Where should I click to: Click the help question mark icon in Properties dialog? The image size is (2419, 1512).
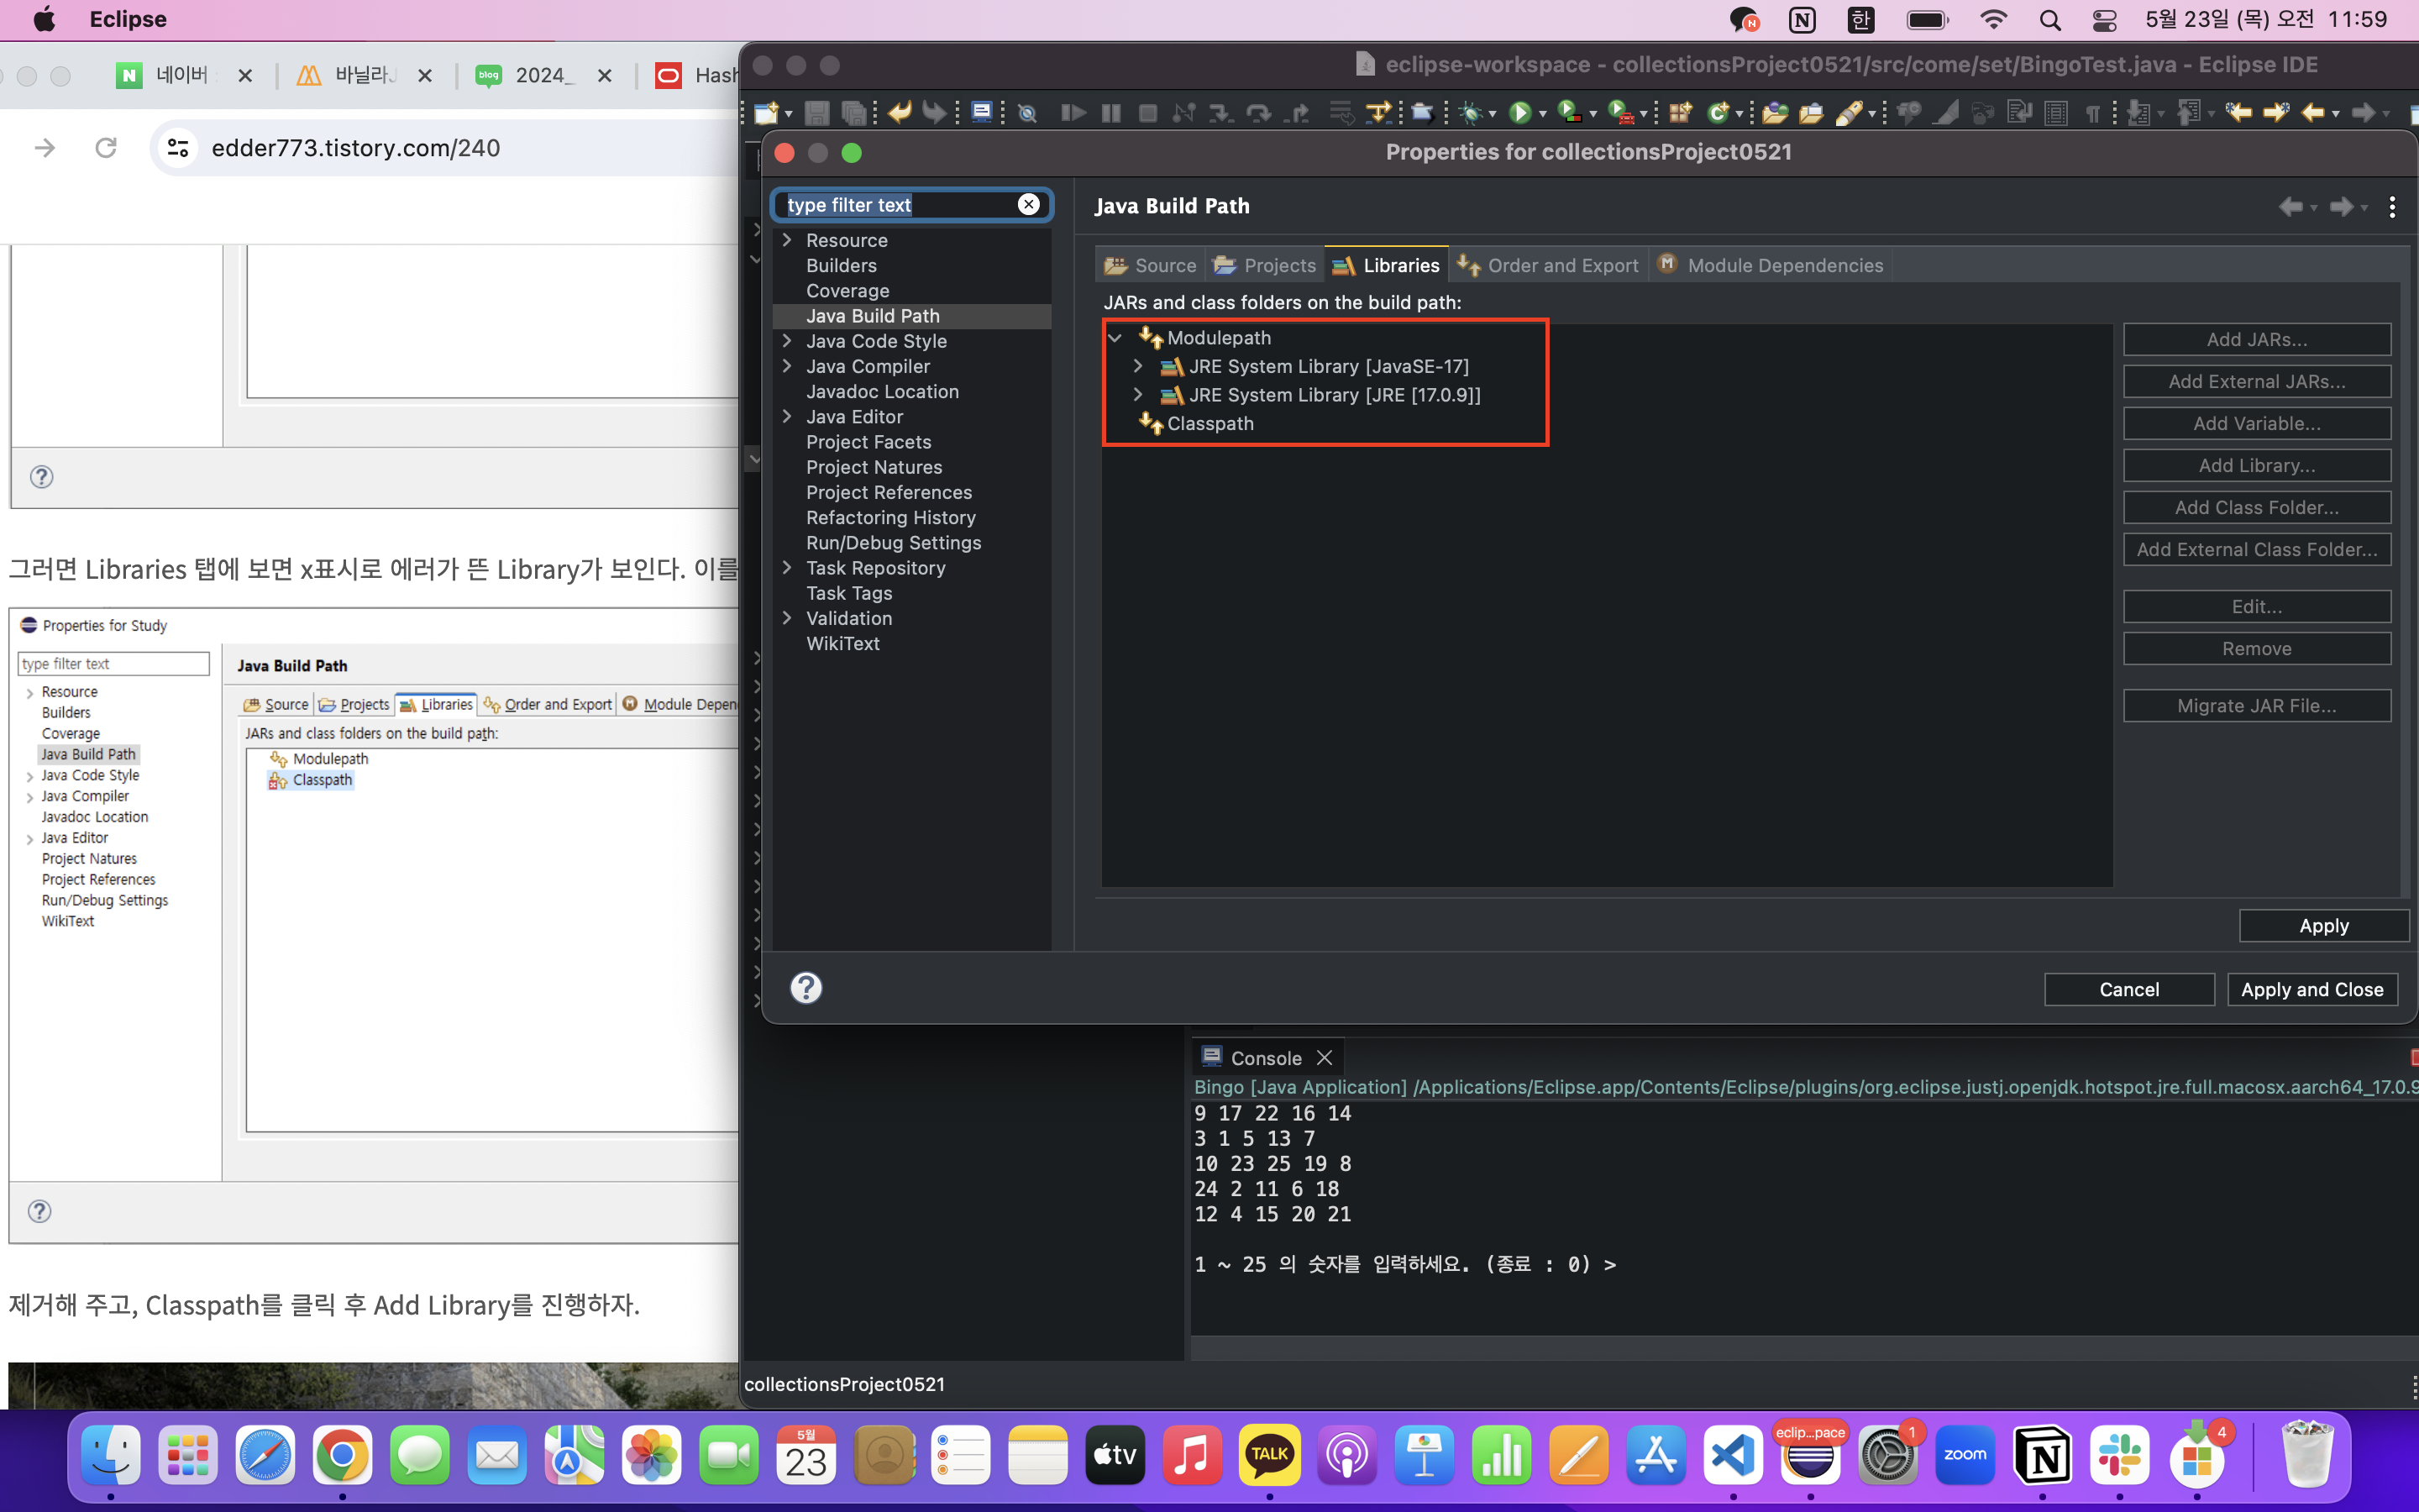(805, 988)
